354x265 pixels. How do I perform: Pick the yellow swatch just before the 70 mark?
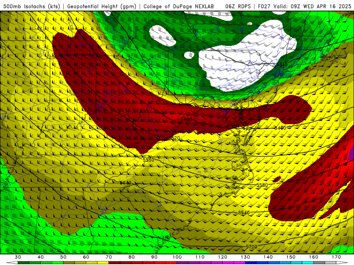[103, 263]
